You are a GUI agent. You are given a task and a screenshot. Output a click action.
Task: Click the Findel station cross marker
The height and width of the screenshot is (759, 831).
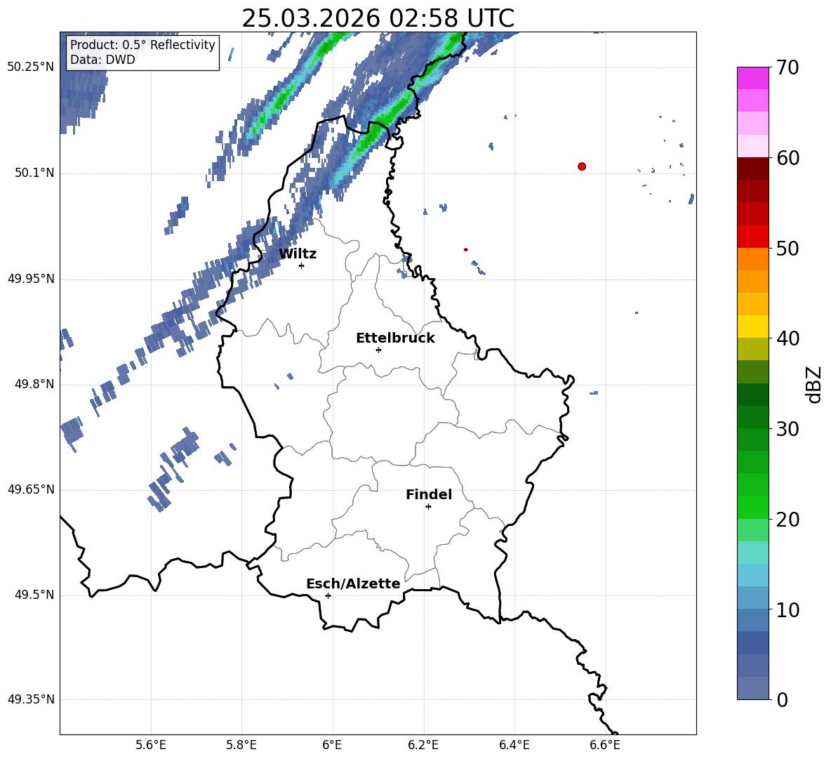tap(428, 507)
